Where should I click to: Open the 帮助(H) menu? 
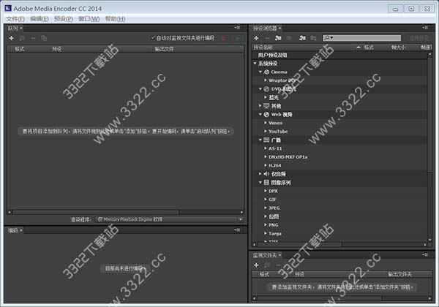pyautogui.click(x=115, y=19)
